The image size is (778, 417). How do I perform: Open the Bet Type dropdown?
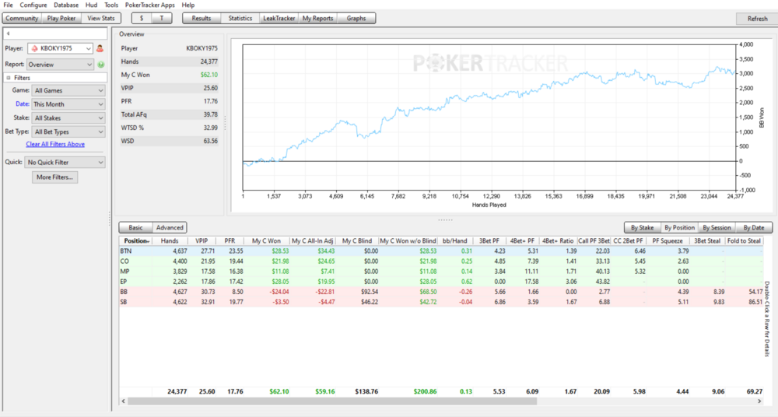click(x=65, y=132)
